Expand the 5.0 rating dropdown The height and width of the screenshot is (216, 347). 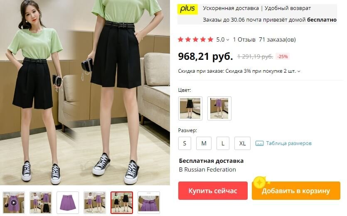click(223, 39)
